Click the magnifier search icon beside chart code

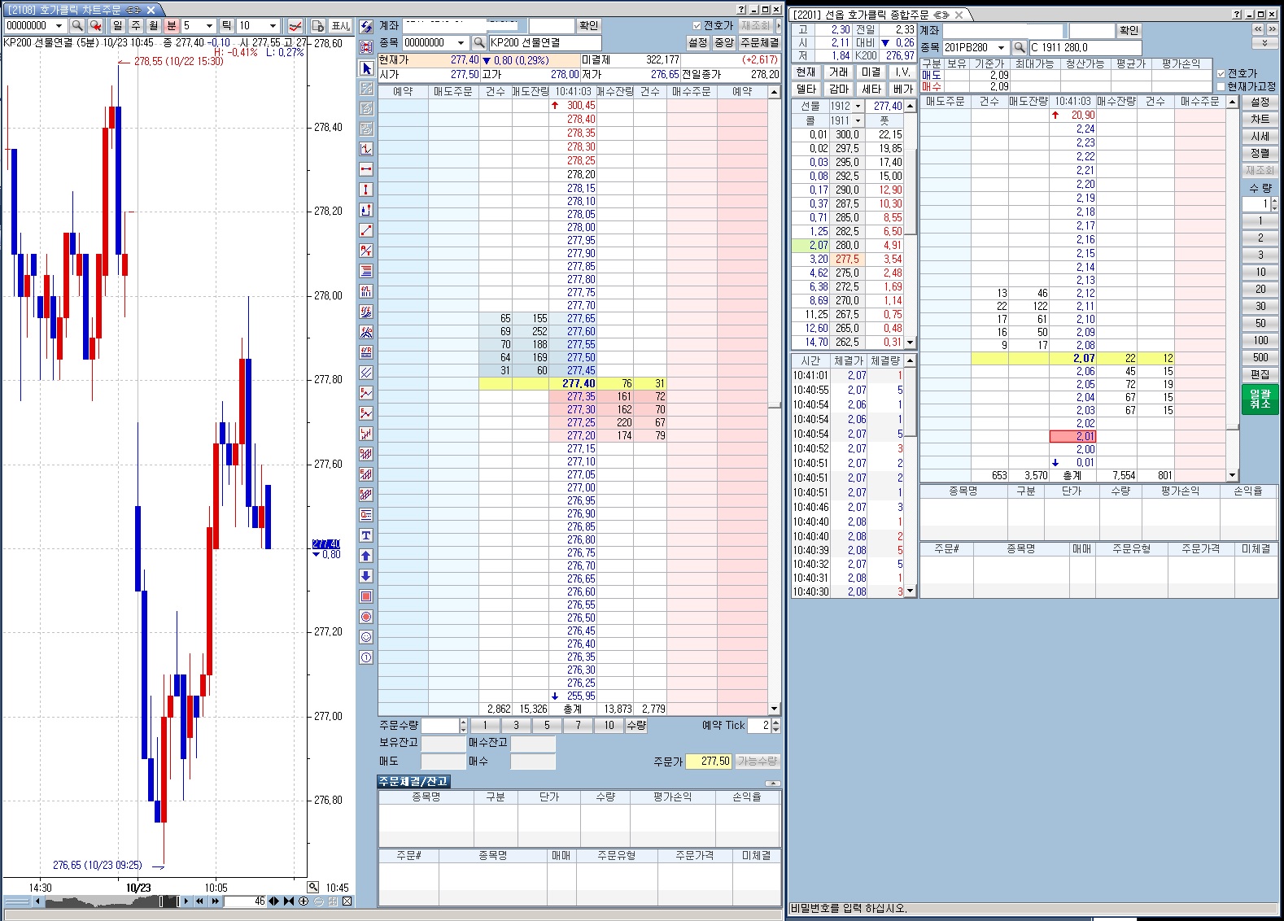(77, 26)
